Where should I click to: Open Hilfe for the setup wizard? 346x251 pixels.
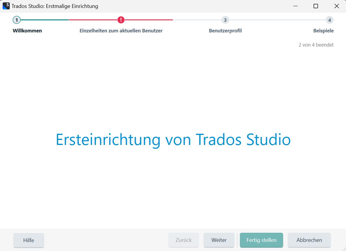point(29,240)
